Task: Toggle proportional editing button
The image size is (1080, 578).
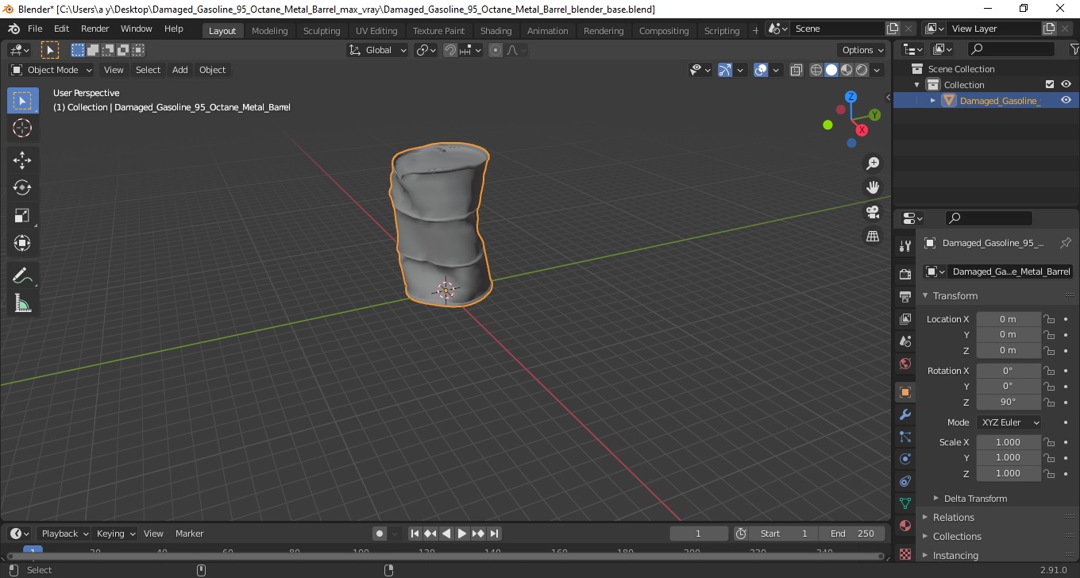Action: point(496,50)
